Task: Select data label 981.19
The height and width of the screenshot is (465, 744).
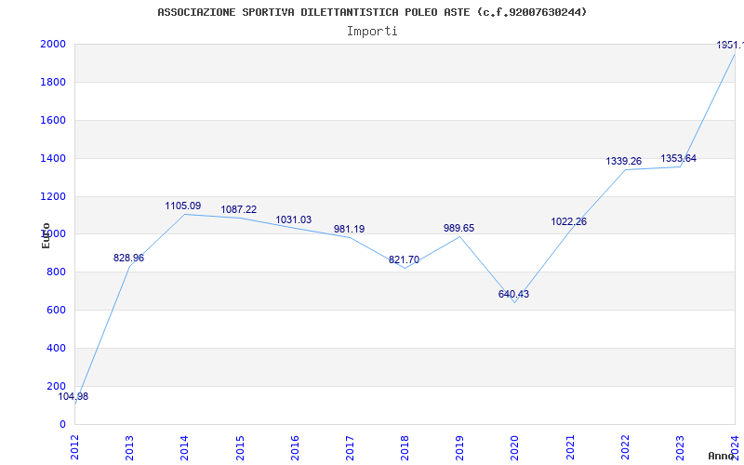Action: (350, 229)
